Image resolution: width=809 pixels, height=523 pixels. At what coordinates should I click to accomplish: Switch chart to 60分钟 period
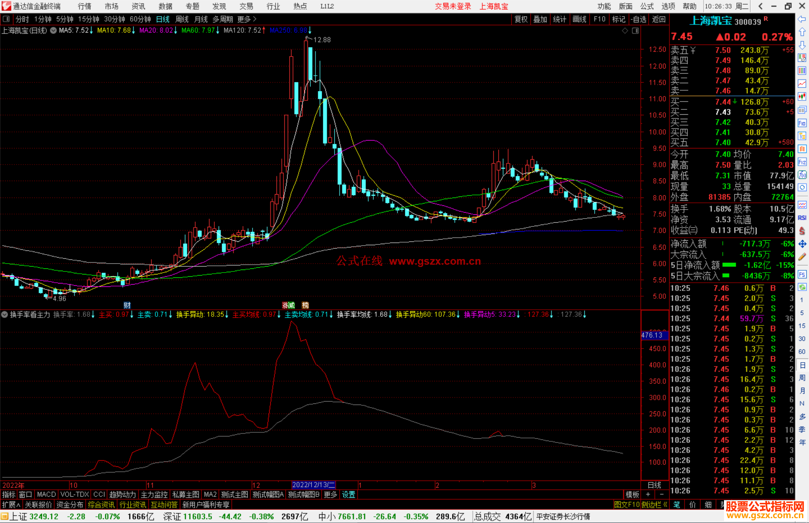140,19
